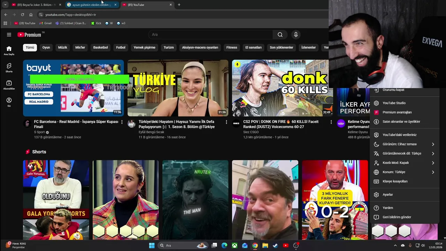446x251 pixels.
Task: Open Windows Start menu
Action: coord(152,245)
